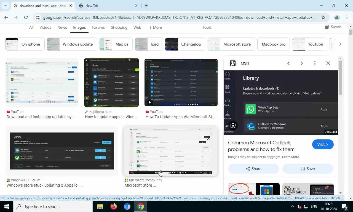This screenshot has height=212, width=353.
Task: Open a new tab with the plus button
Action: point(146,6)
